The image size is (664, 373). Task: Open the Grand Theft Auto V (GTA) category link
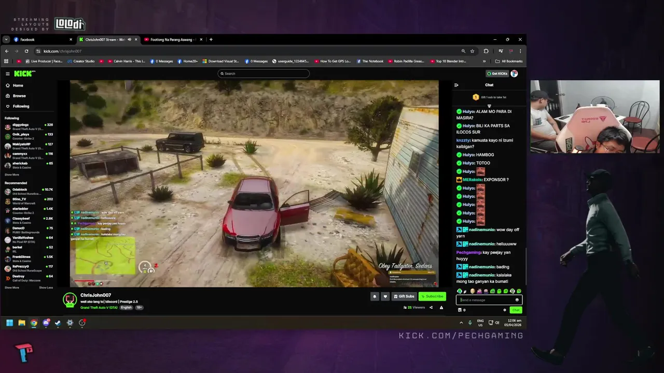point(99,307)
